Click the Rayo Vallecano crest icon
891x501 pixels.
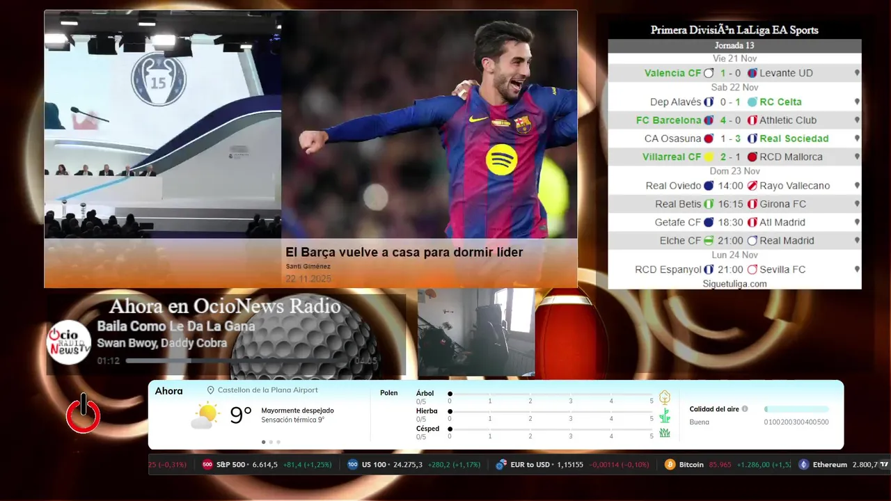click(x=752, y=186)
